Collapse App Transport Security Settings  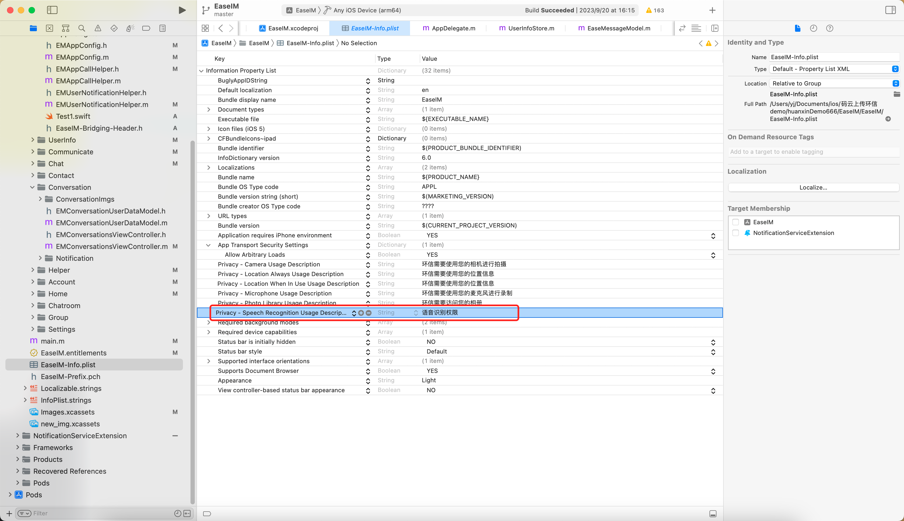208,245
